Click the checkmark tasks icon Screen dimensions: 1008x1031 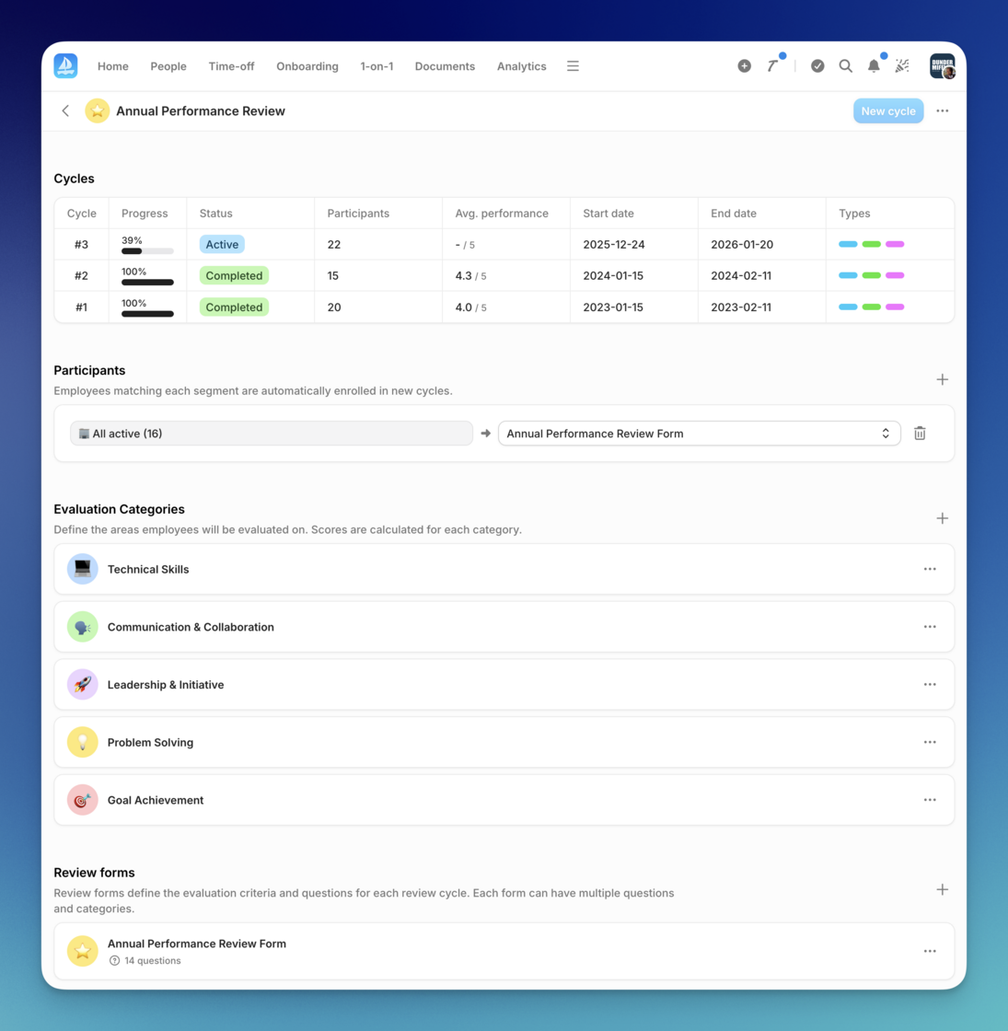click(x=817, y=66)
